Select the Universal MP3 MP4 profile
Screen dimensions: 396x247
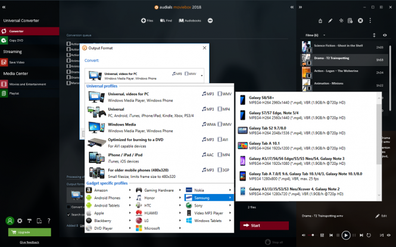click(x=160, y=112)
